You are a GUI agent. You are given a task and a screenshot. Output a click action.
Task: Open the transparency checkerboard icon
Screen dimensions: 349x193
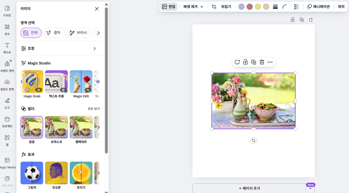tap(297, 7)
